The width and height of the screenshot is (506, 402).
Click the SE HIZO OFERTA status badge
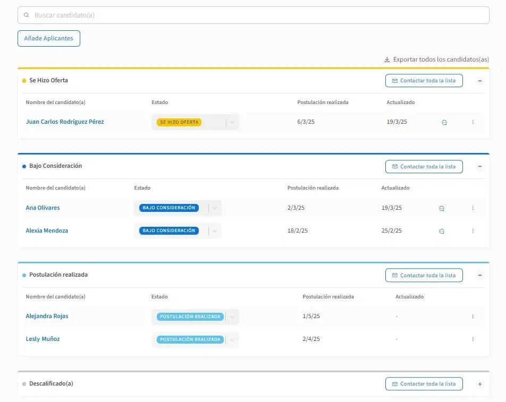(179, 122)
